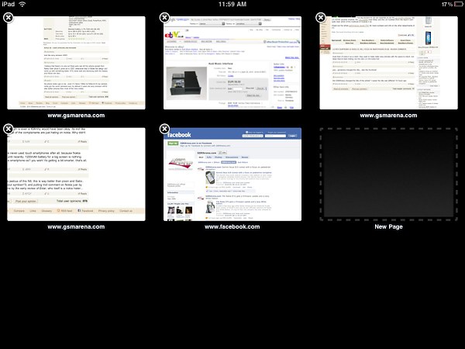
Task: Tap the www.gsmarena.com label under the spec list thumbnail
Action: [76, 115]
